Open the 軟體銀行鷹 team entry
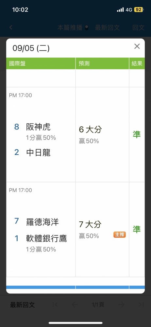This screenshot has width=151, height=327. (46, 239)
